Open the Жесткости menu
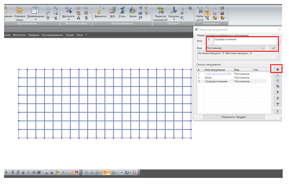 19,35
